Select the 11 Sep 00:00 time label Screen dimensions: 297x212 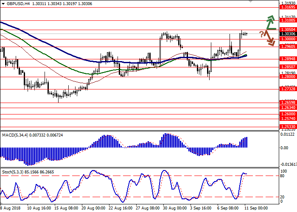(x=256, y=208)
